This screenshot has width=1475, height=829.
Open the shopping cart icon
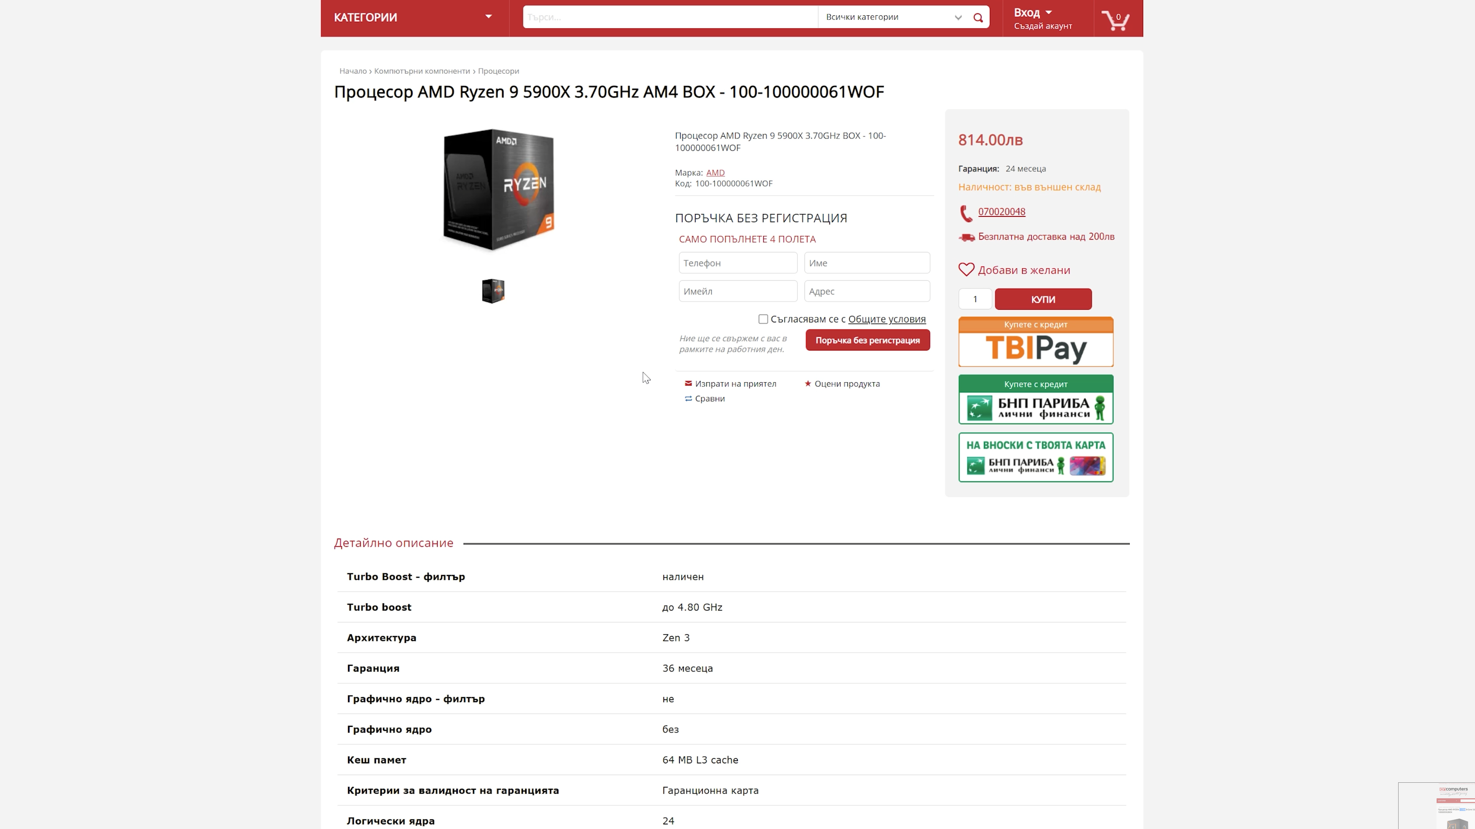pyautogui.click(x=1115, y=21)
